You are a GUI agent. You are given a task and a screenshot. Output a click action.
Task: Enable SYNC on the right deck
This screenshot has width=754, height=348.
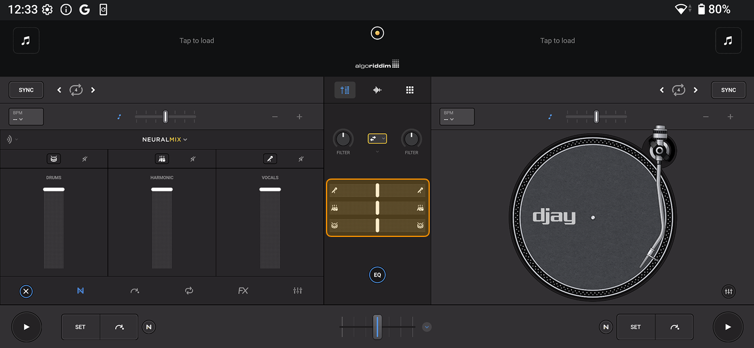coord(728,90)
